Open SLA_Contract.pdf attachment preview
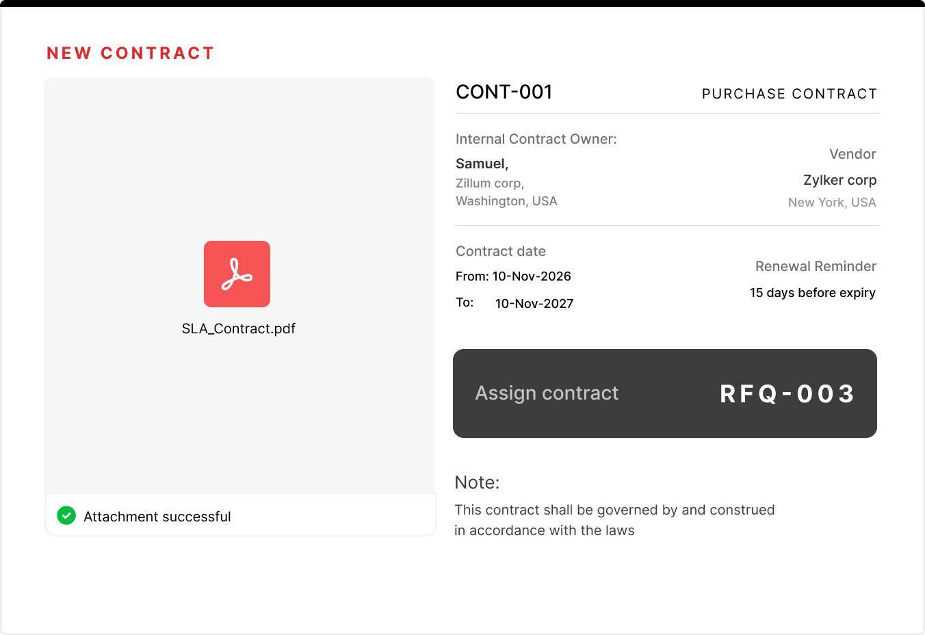Viewport: 925px width, 635px height. (x=239, y=328)
